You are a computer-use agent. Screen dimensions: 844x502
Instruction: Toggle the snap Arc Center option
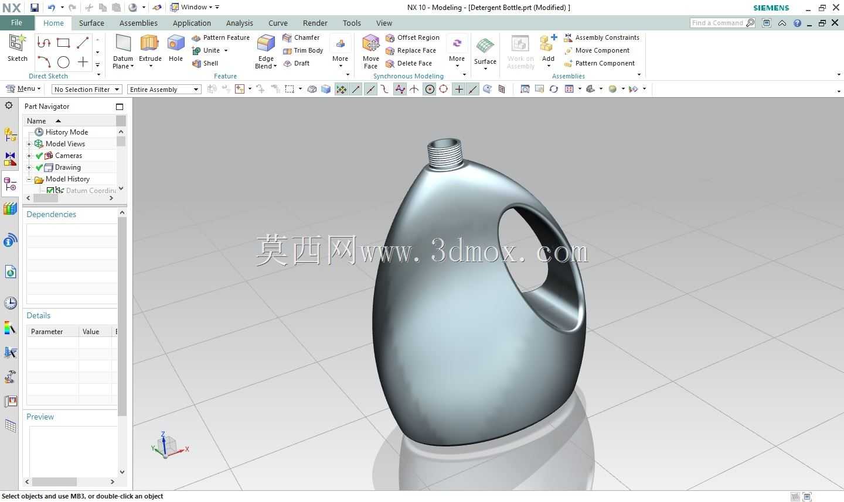tap(430, 89)
